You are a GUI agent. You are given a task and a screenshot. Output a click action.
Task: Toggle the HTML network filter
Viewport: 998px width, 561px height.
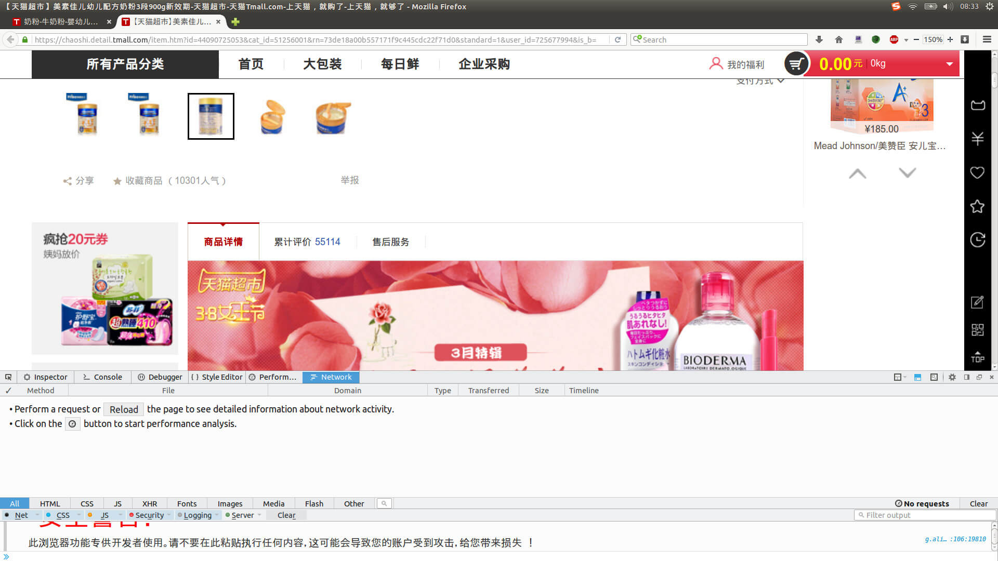coord(50,503)
